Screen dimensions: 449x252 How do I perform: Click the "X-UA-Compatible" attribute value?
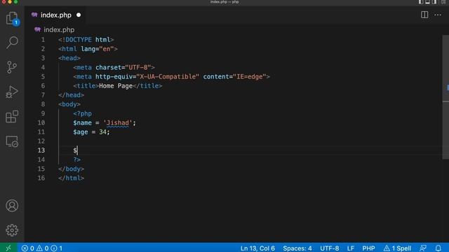(x=168, y=76)
